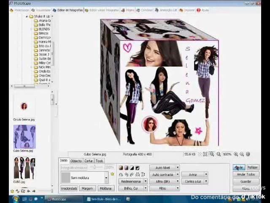Screen dimensions: 270x203
Task: Expand the Auto Nivel dropdown arrow
Action: [x=178, y=167]
